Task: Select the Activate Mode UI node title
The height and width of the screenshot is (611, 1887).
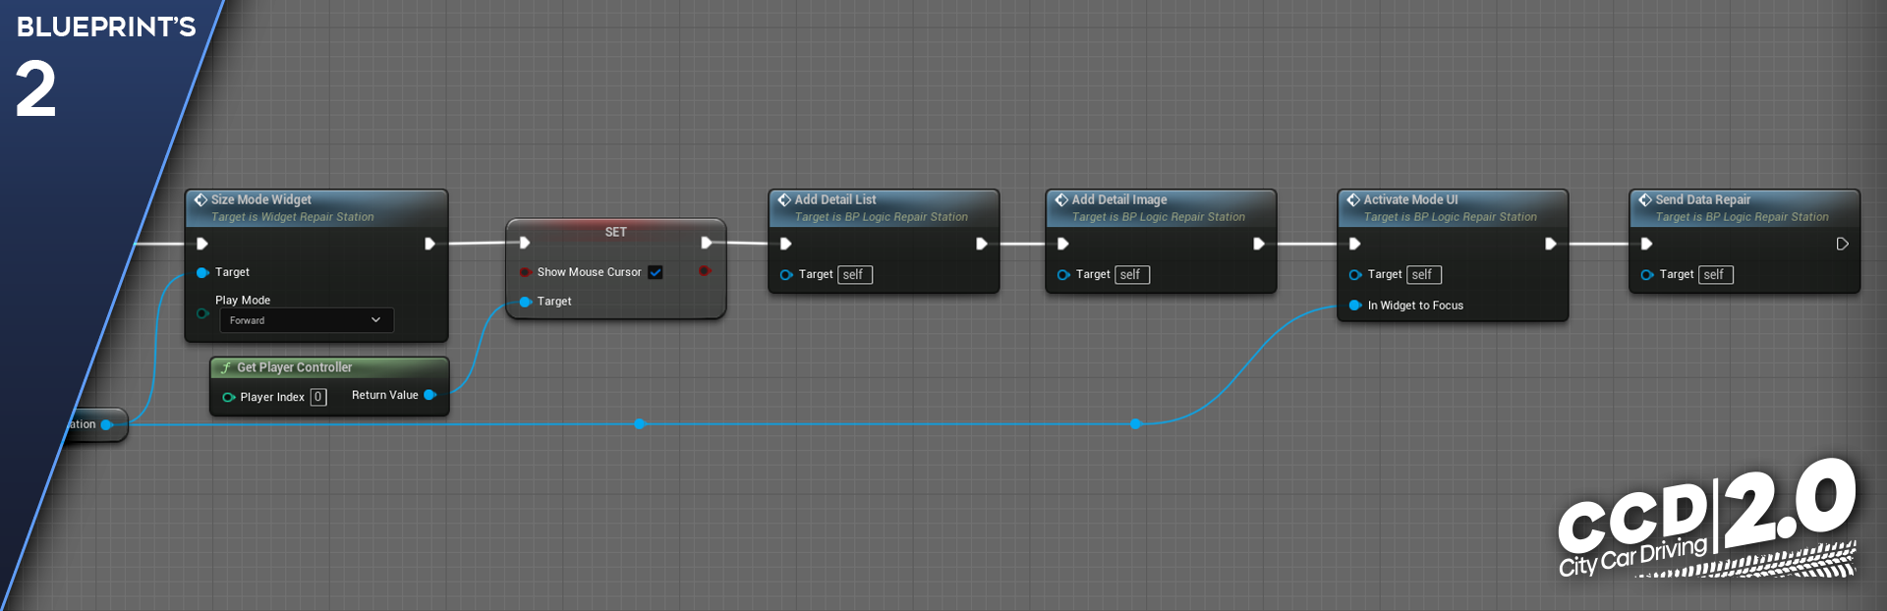Action: coord(1410,199)
